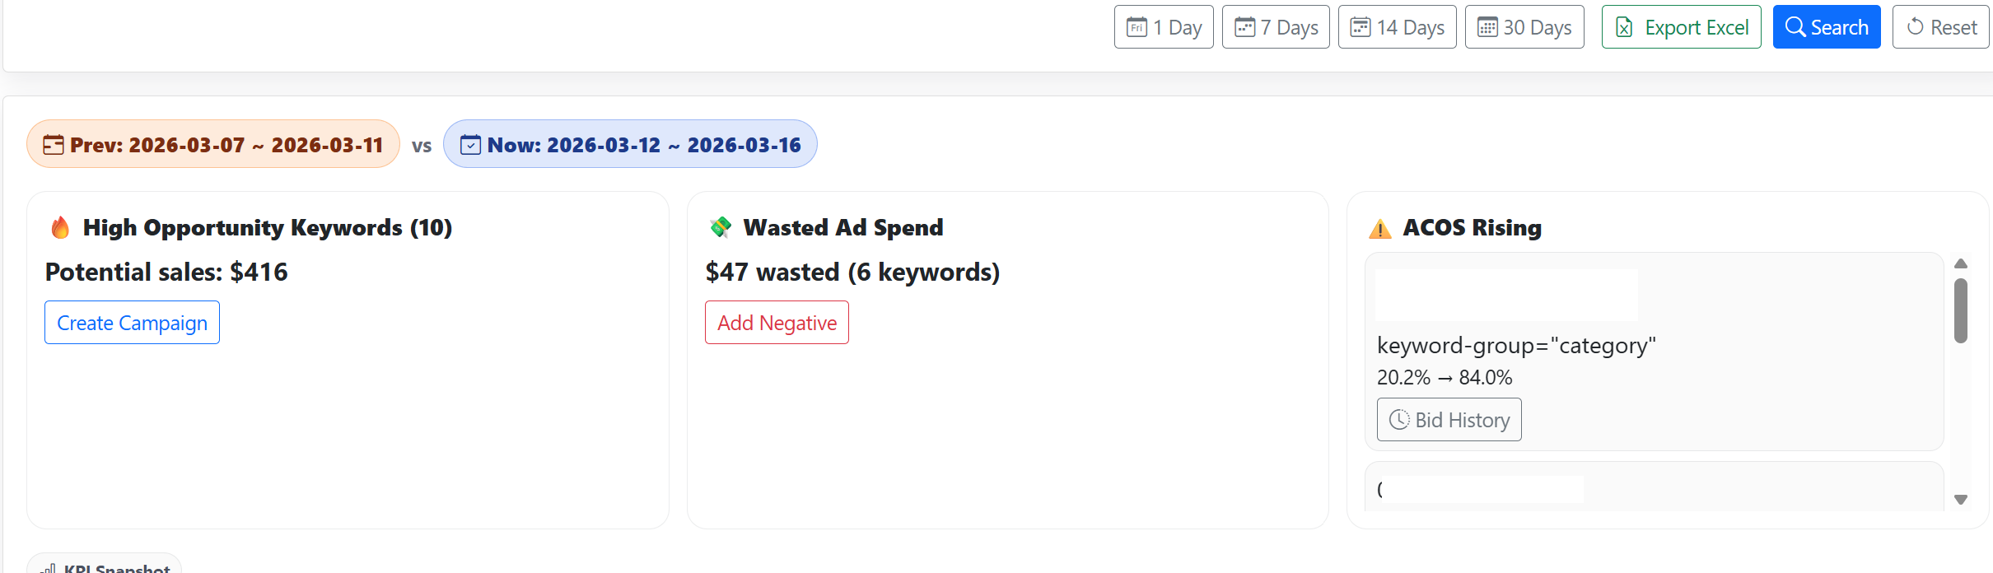Click the clock icon in Bid History
Screen dimensions: 1993x573
(x=1399, y=420)
